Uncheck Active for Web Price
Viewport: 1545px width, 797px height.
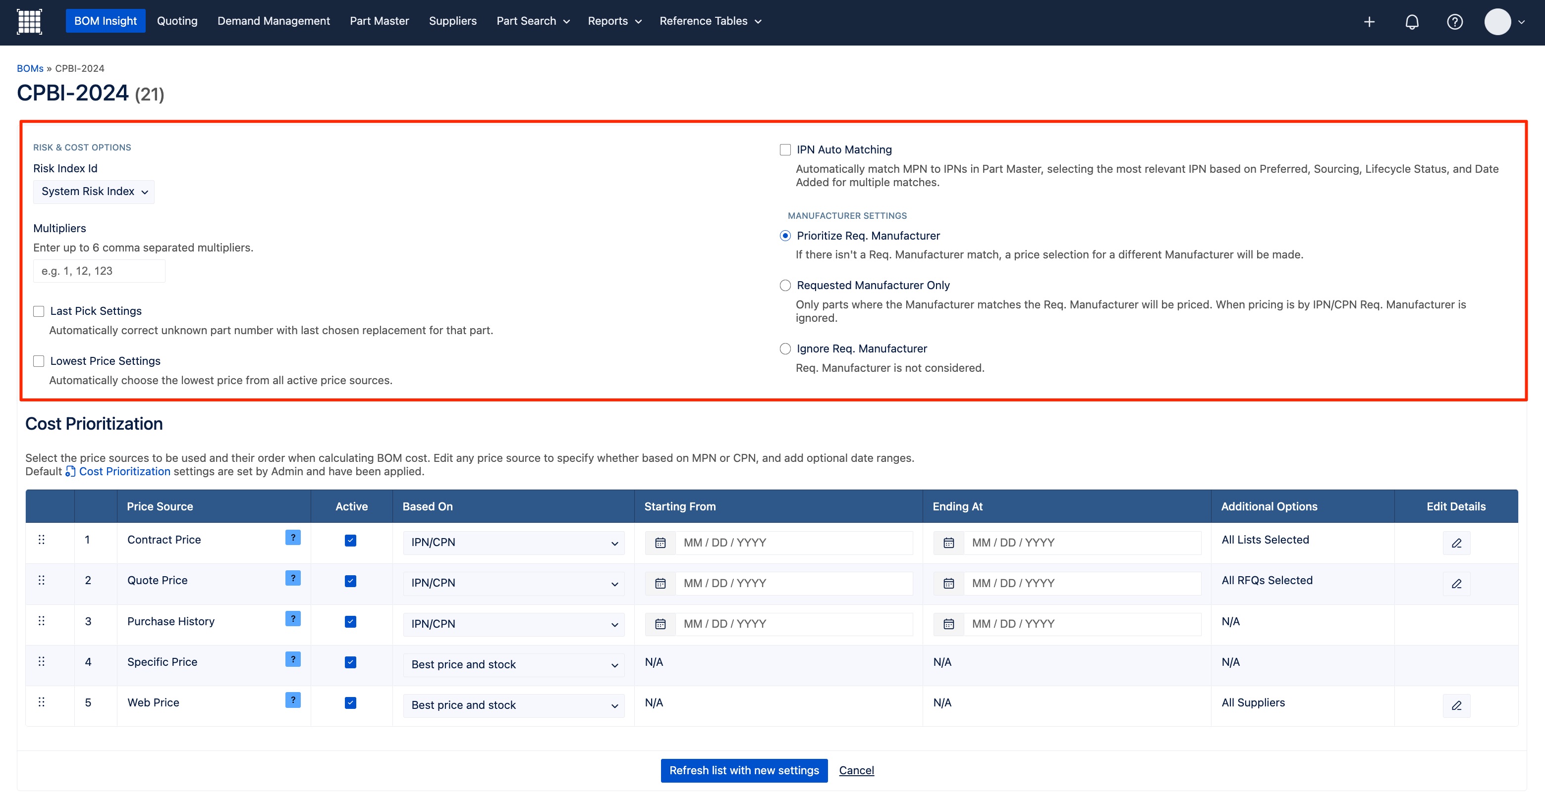click(351, 703)
